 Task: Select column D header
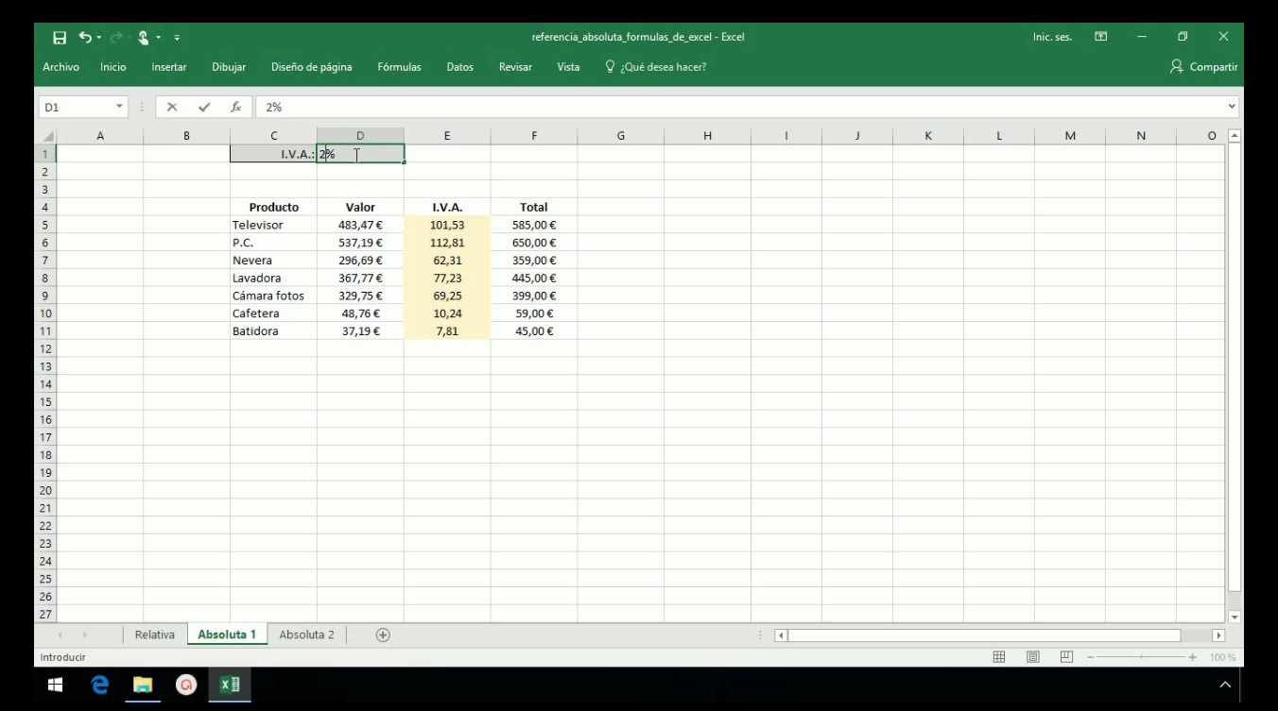360,136
